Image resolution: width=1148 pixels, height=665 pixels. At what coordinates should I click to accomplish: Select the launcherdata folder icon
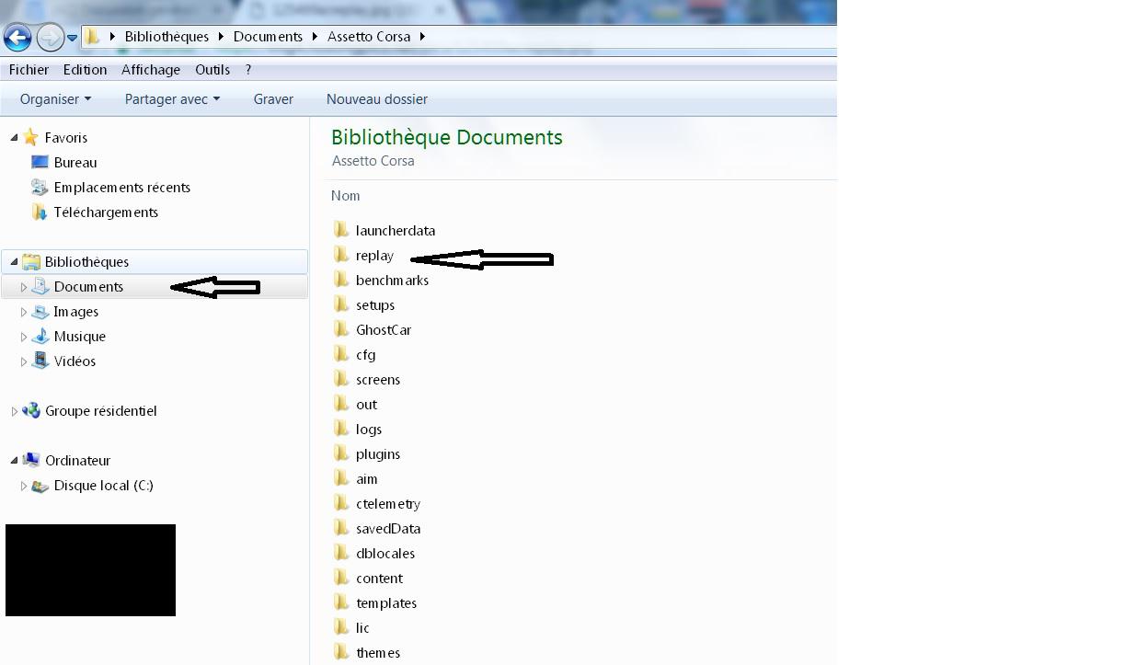click(x=341, y=230)
